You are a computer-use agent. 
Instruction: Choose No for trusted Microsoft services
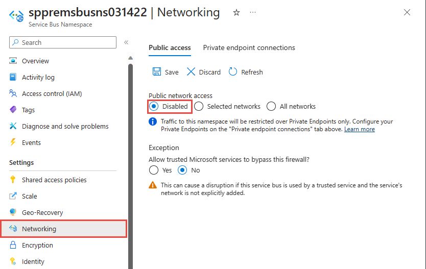[182, 170]
